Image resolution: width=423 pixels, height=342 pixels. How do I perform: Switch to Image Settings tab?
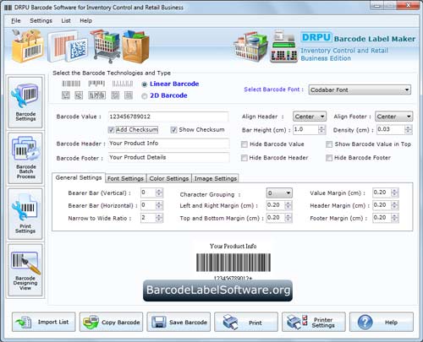(x=216, y=178)
